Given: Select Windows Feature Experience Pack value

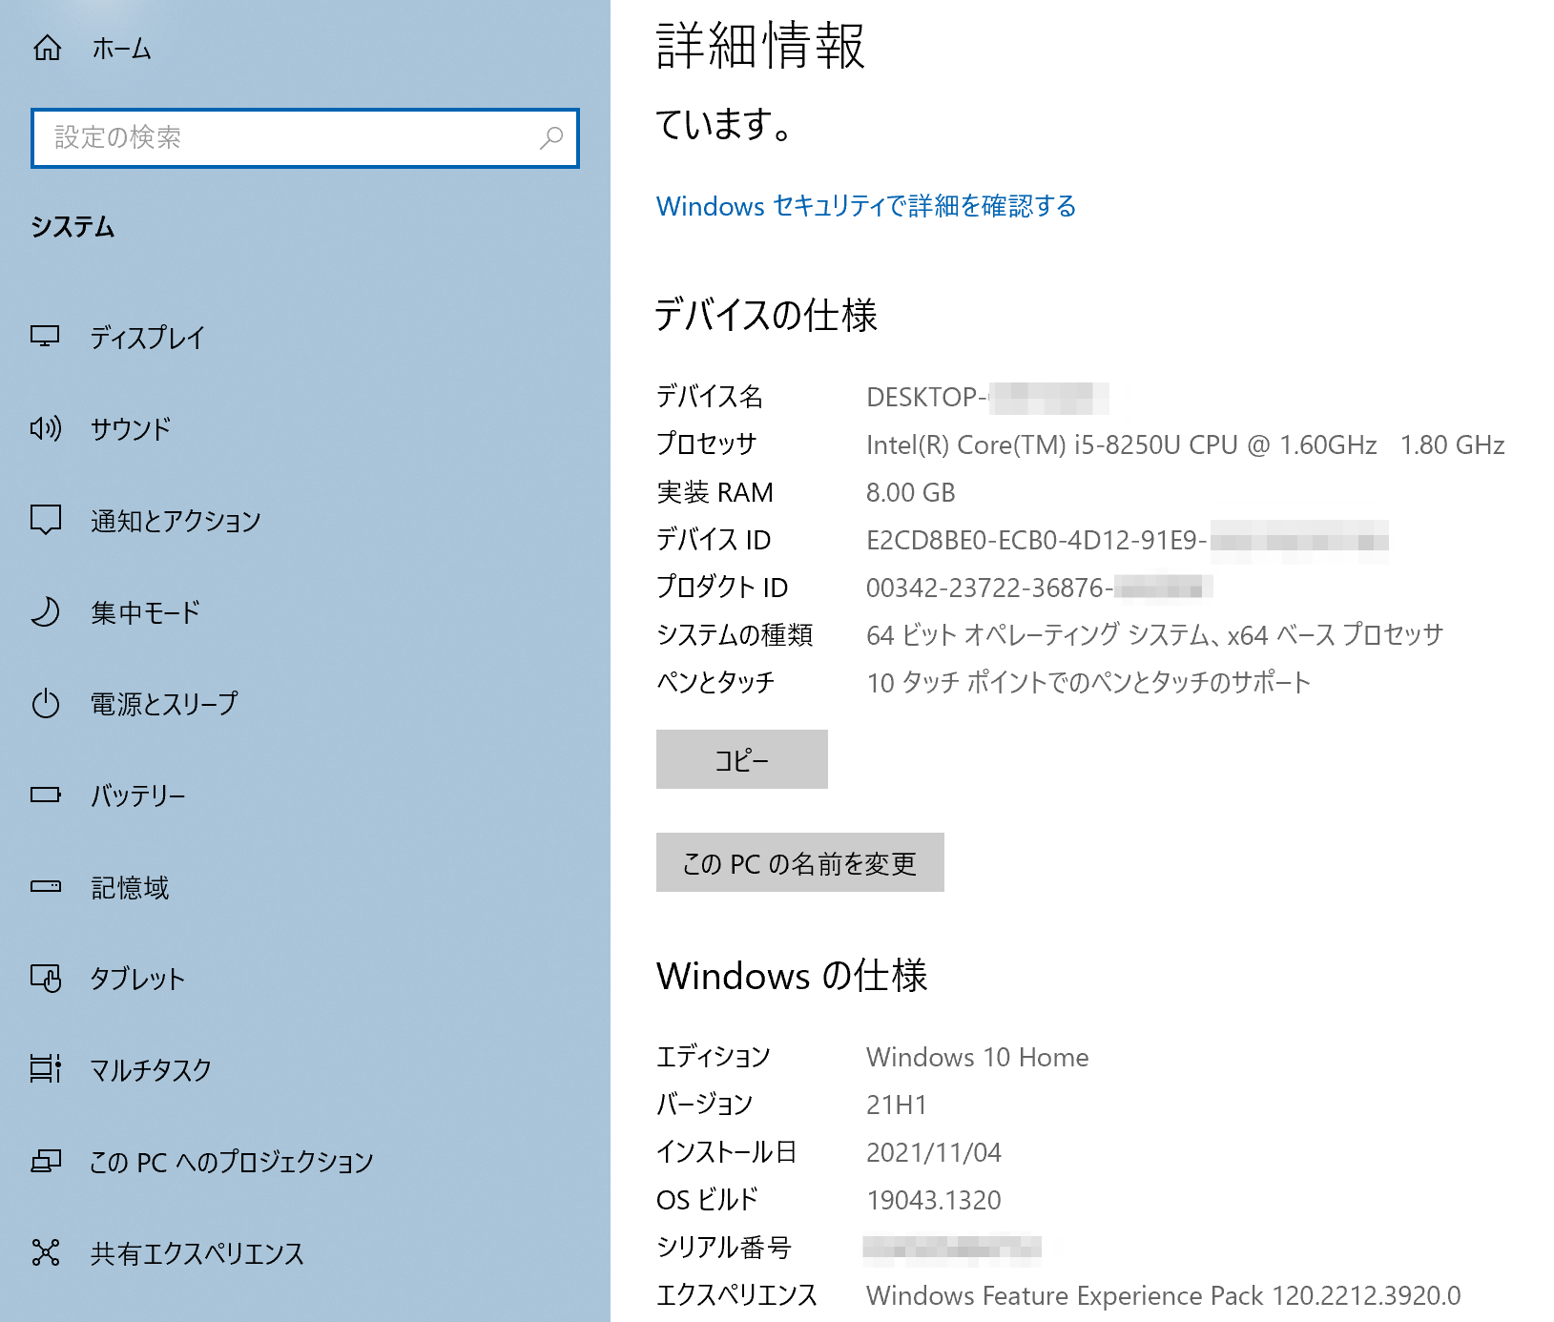Looking at the screenshot, I should coord(1163,1295).
